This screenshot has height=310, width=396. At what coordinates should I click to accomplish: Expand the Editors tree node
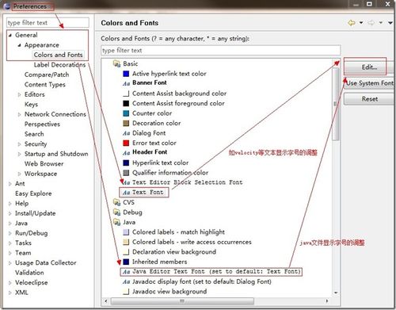click(19, 94)
